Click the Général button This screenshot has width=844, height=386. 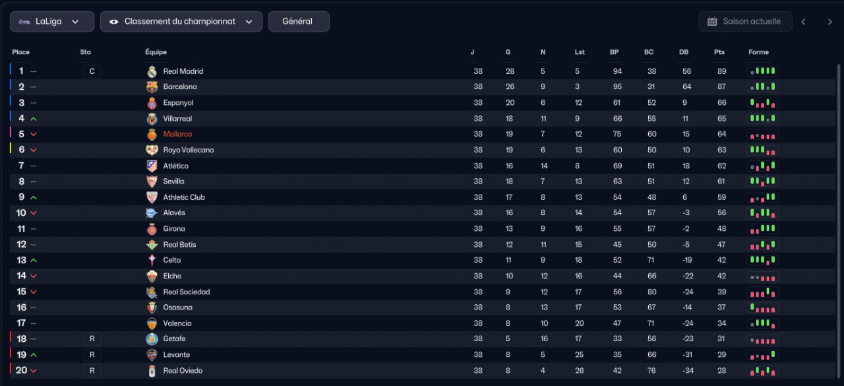point(299,21)
